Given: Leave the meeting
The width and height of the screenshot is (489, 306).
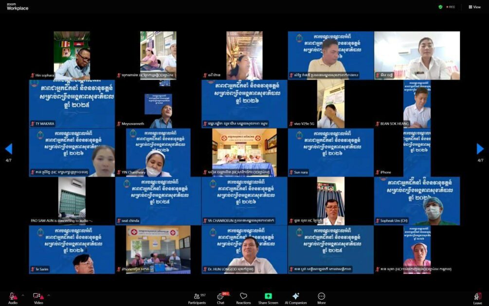Looking at the screenshot, I should coord(477,297).
